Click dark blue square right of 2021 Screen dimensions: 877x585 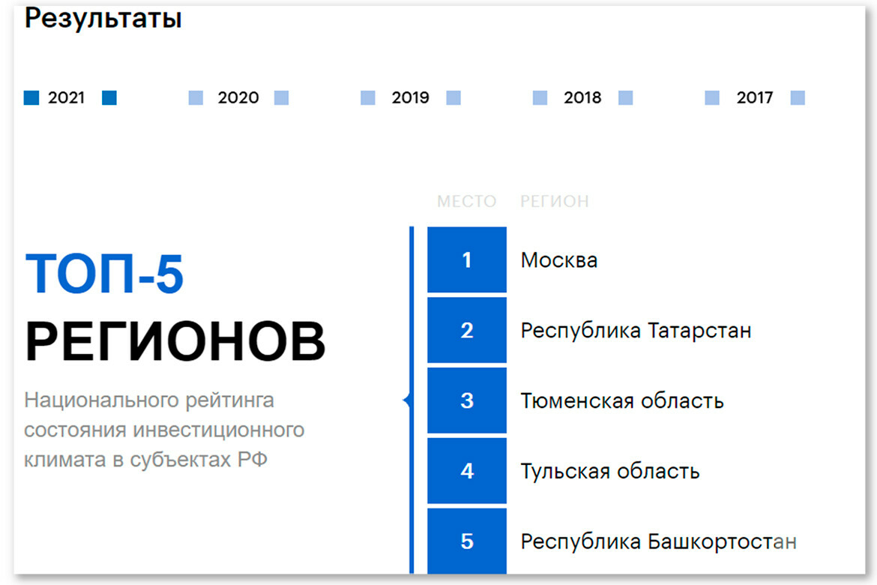coord(109,97)
